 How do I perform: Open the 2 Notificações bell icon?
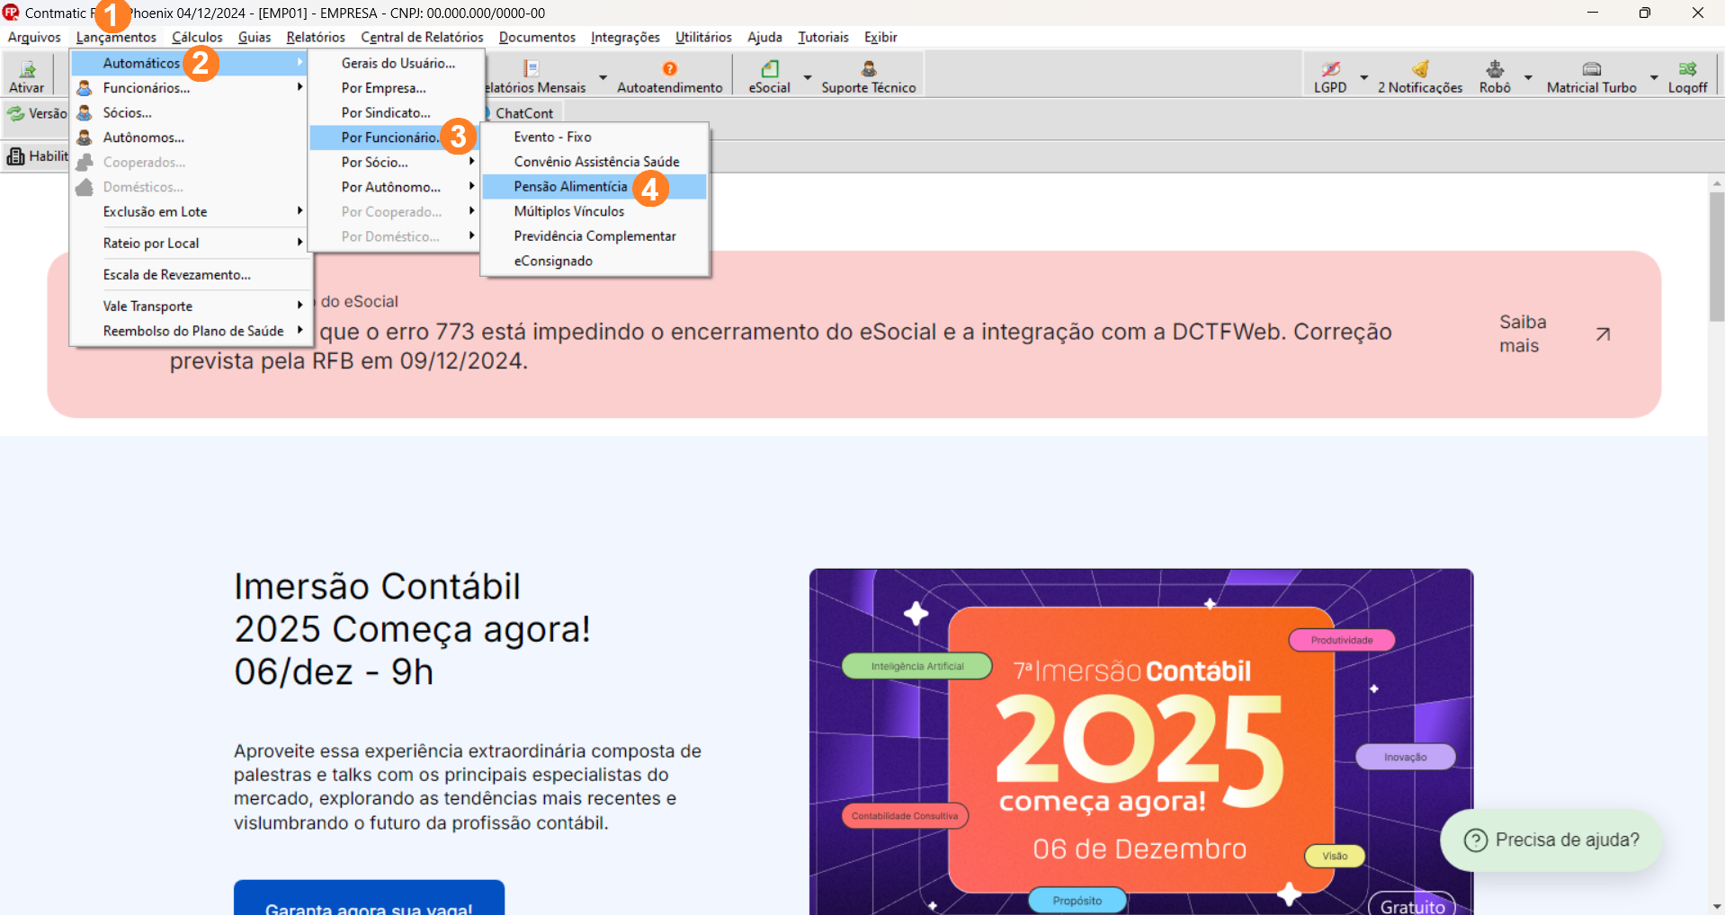click(1420, 70)
